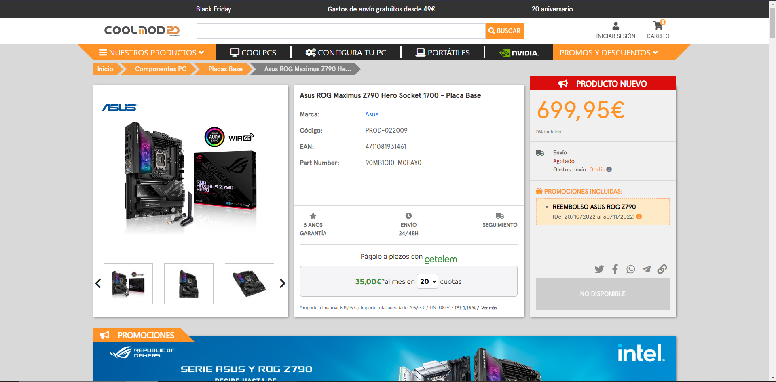The height and width of the screenshot is (382, 776).
Task: Share product on Twitter icon
Action: [x=599, y=269]
